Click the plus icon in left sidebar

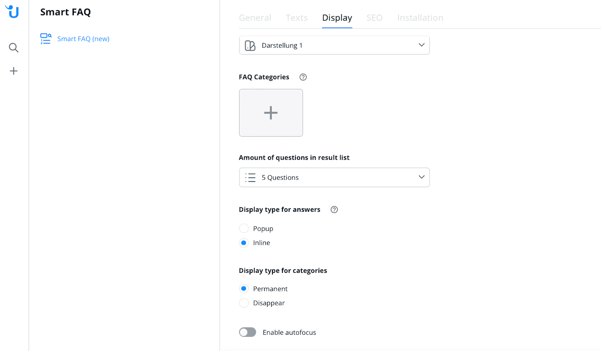coord(14,71)
